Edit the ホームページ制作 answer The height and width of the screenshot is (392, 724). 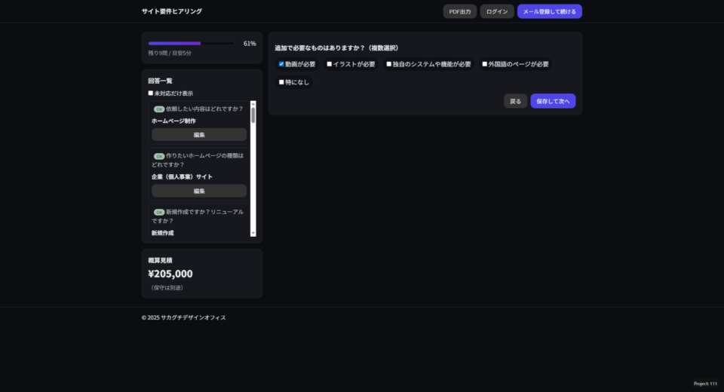[x=199, y=135]
